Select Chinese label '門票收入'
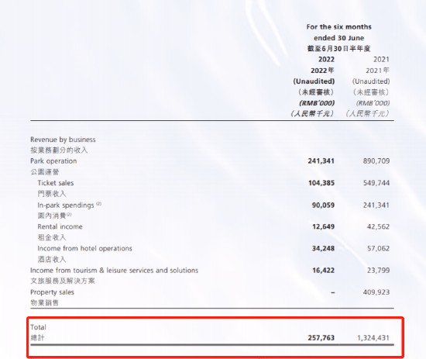Image resolution: width=426 pixels, height=359 pixels. (52, 194)
